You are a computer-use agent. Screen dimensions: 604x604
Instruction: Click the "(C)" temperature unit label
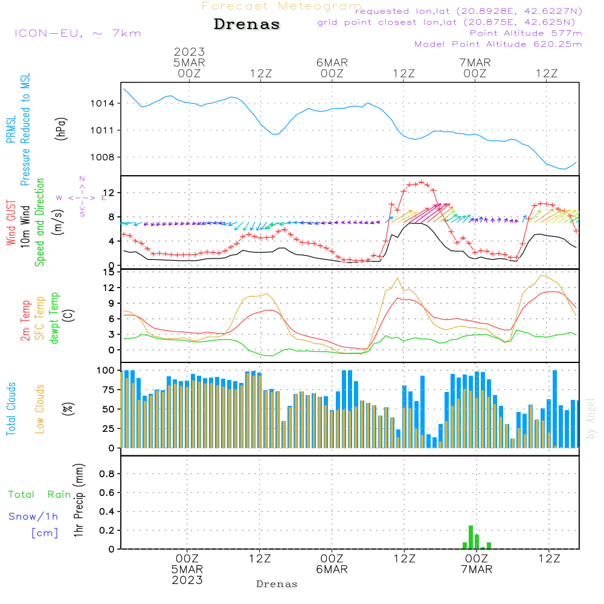tap(69, 315)
